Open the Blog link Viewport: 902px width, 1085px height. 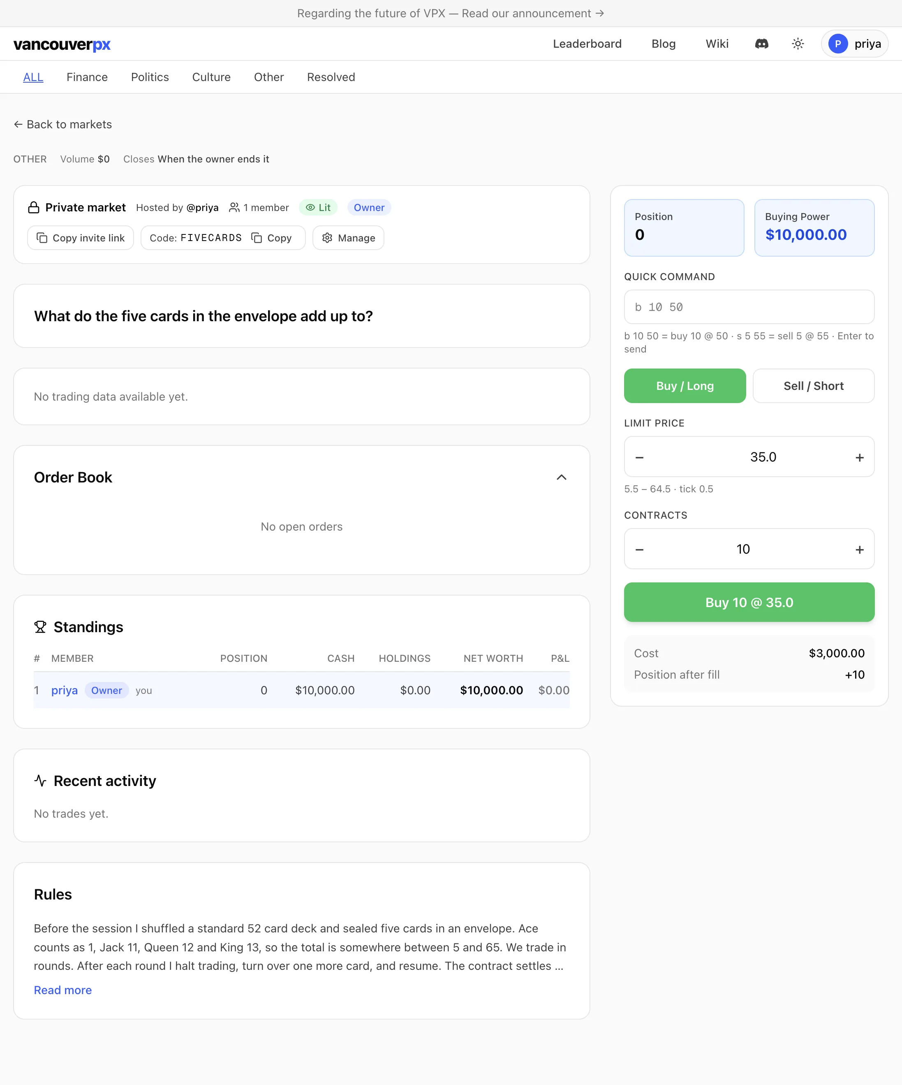[x=664, y=44]
